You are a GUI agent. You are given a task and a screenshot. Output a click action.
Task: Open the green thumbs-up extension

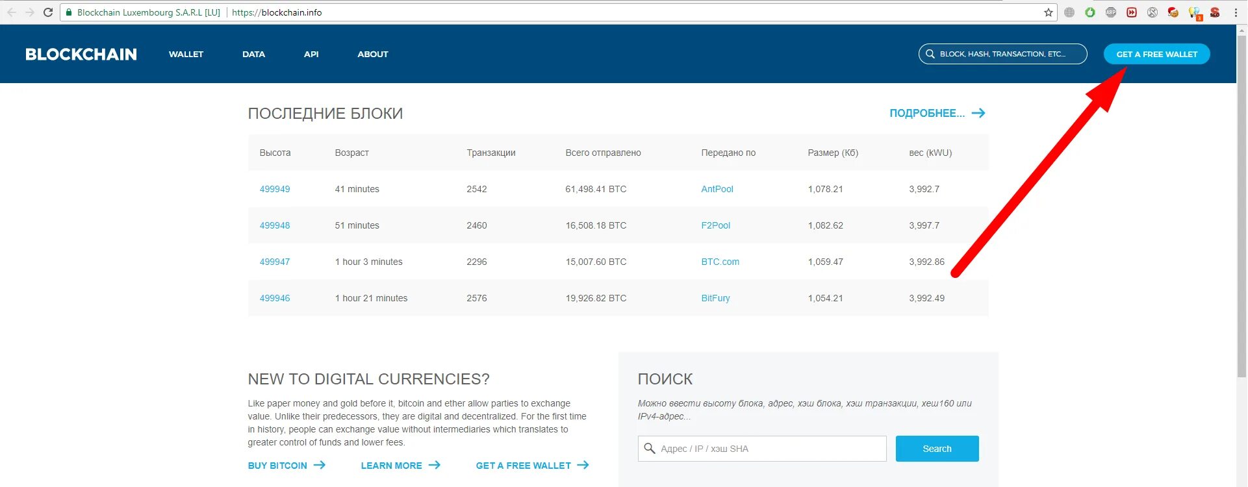tap(1090, 12)
